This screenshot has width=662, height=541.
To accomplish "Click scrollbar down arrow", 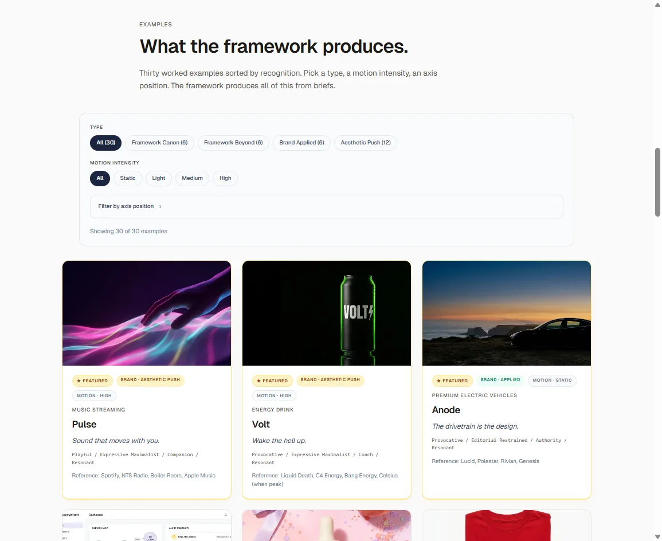I will point(657,537).
